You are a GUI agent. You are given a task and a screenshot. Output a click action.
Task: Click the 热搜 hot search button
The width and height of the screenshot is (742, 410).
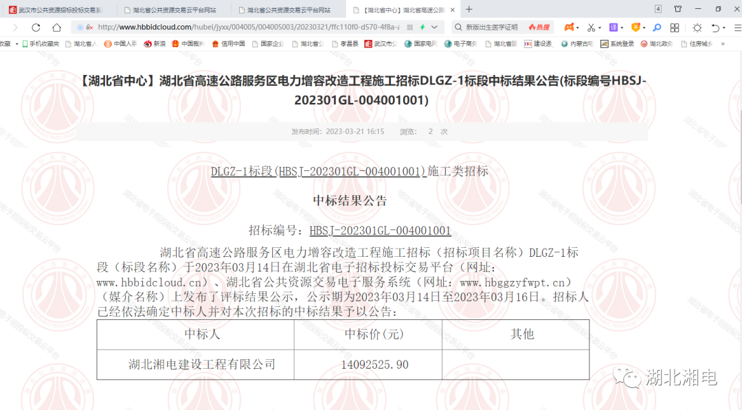click(540, 27)
